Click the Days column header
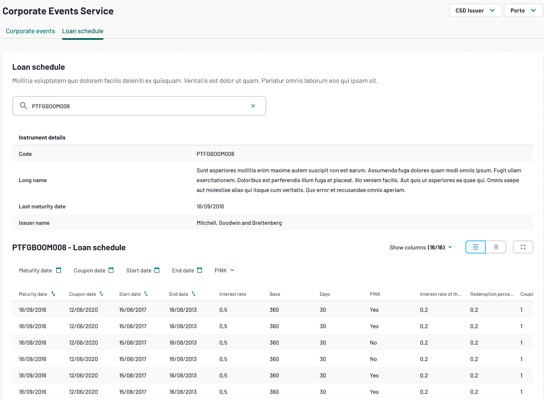The image size is (544, 400). coord(325,294)
